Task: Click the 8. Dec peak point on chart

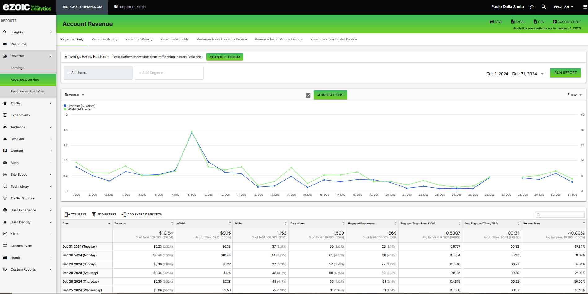Action: pos(192,132)
